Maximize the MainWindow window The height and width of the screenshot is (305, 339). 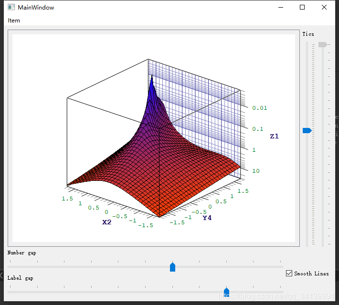pos(302,7)
